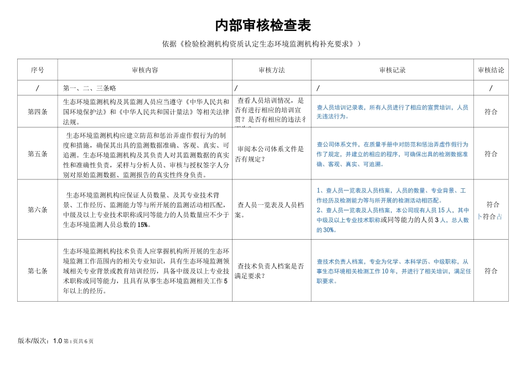Select the cell 第一、二、三条略
The width and height of the screenshot is (526, 372).
pos(89,88)
